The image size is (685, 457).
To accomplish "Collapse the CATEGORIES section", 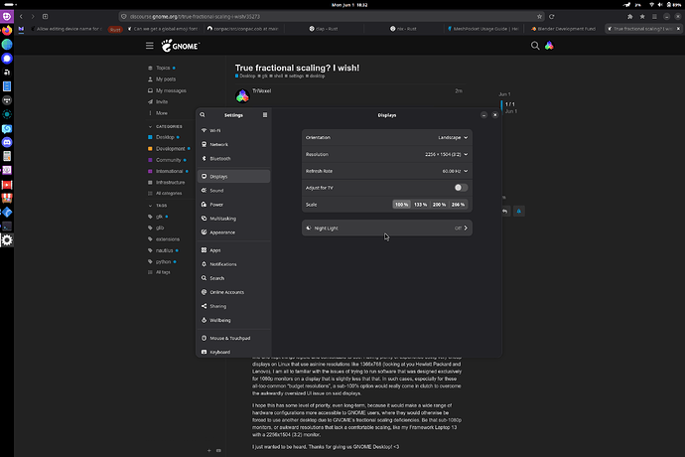I will (166, 126).
